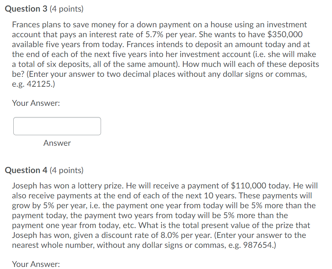Click the Answer label below the input field
This screenshot has height=269, width=332.
pos(57,143)
